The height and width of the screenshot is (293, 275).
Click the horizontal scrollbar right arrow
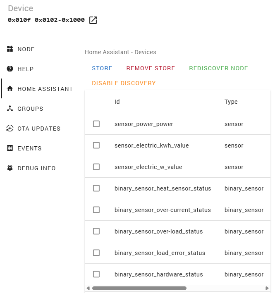pos(267,288)
